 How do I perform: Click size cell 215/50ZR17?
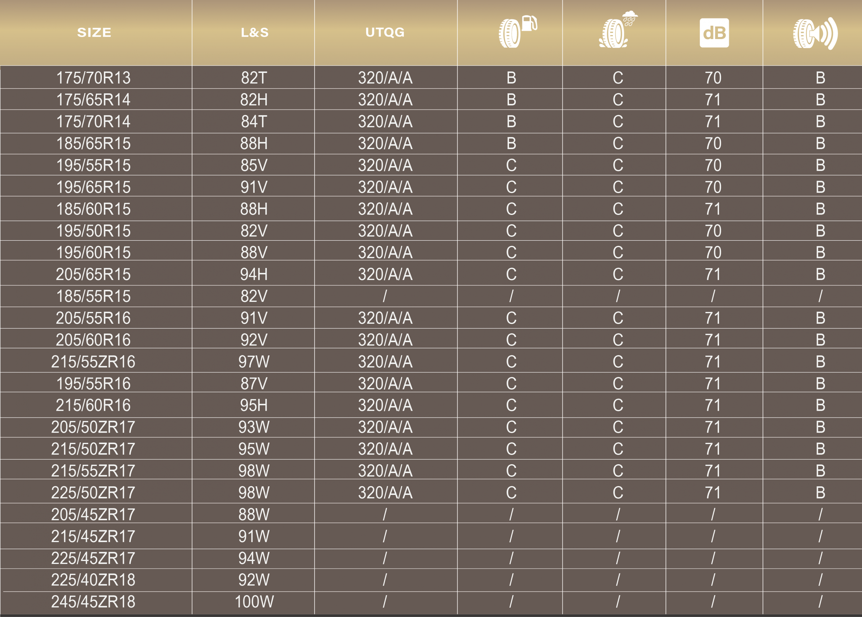(93, 449)
